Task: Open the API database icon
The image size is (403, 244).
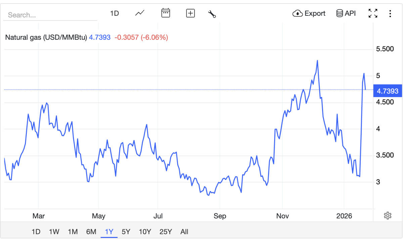Action: click(x=340, y=13)
